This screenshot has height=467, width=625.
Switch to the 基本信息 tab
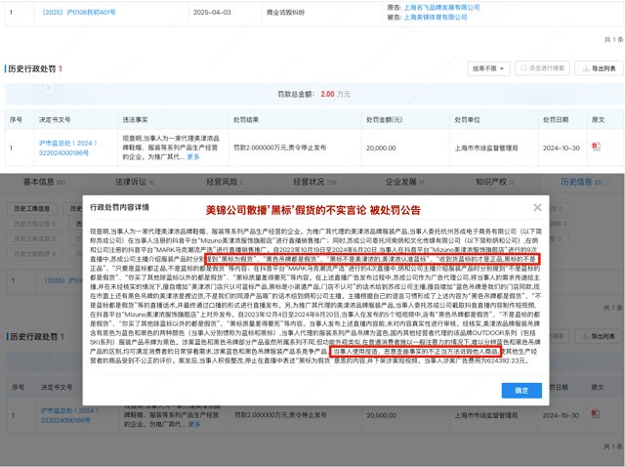point(44,182)
